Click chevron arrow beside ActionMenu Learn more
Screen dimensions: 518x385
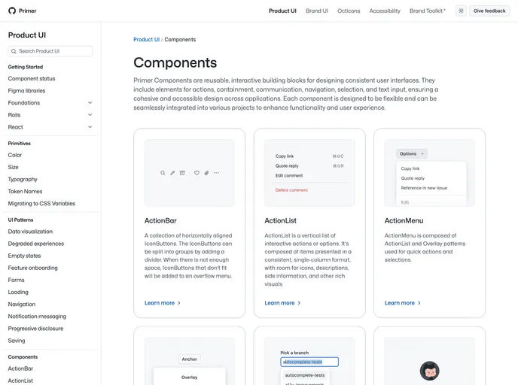(419, 303)
